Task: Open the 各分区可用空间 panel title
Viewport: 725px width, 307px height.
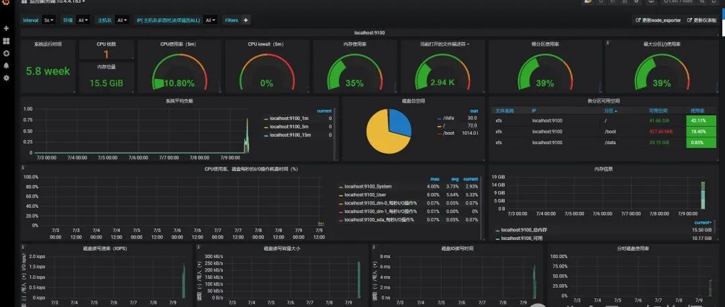Action: (603, 101)
